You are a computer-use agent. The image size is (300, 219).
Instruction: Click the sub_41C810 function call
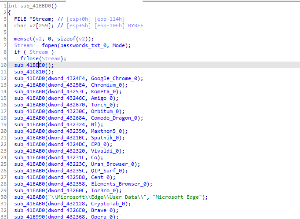pos(29,72)
